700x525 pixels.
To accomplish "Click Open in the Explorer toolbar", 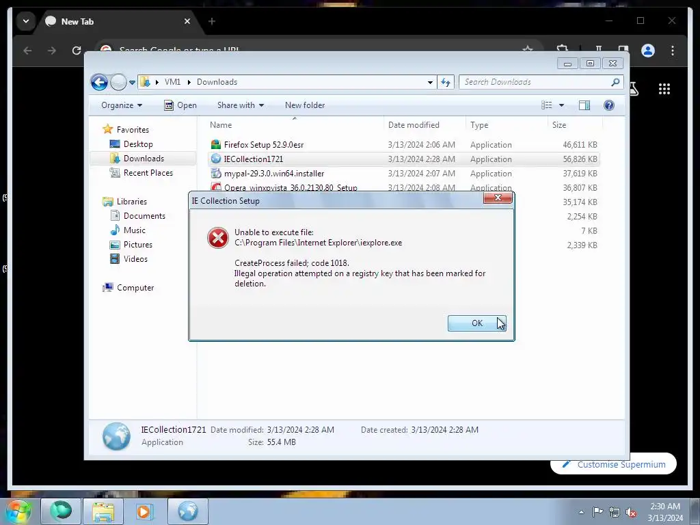I will pyautogui.click(x=180, y=105).
